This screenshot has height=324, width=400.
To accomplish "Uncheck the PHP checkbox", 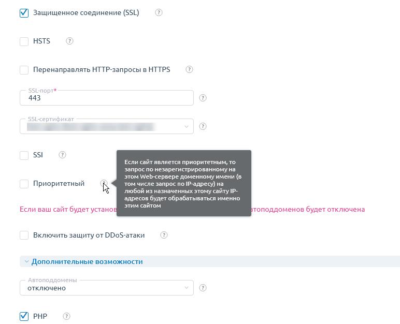I will (24, 316).
